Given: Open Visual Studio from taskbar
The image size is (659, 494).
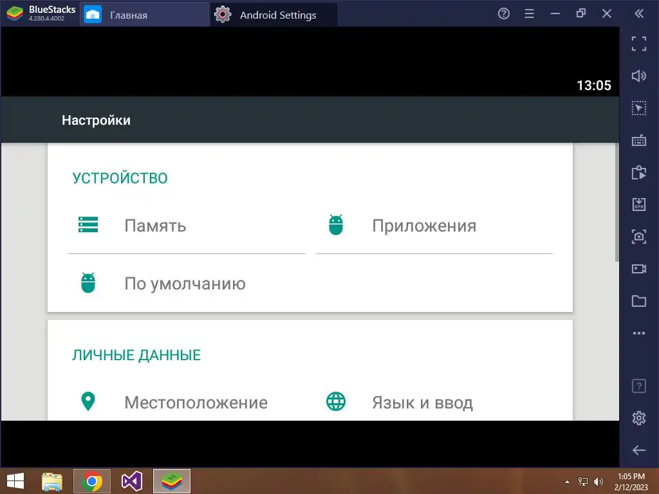Looking at the screenshot, I should tap(131, 481).
